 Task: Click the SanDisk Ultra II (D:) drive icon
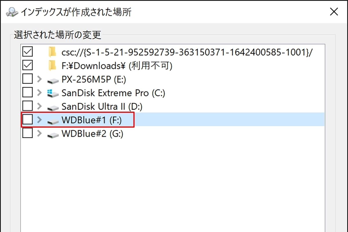tap(53, 107)
